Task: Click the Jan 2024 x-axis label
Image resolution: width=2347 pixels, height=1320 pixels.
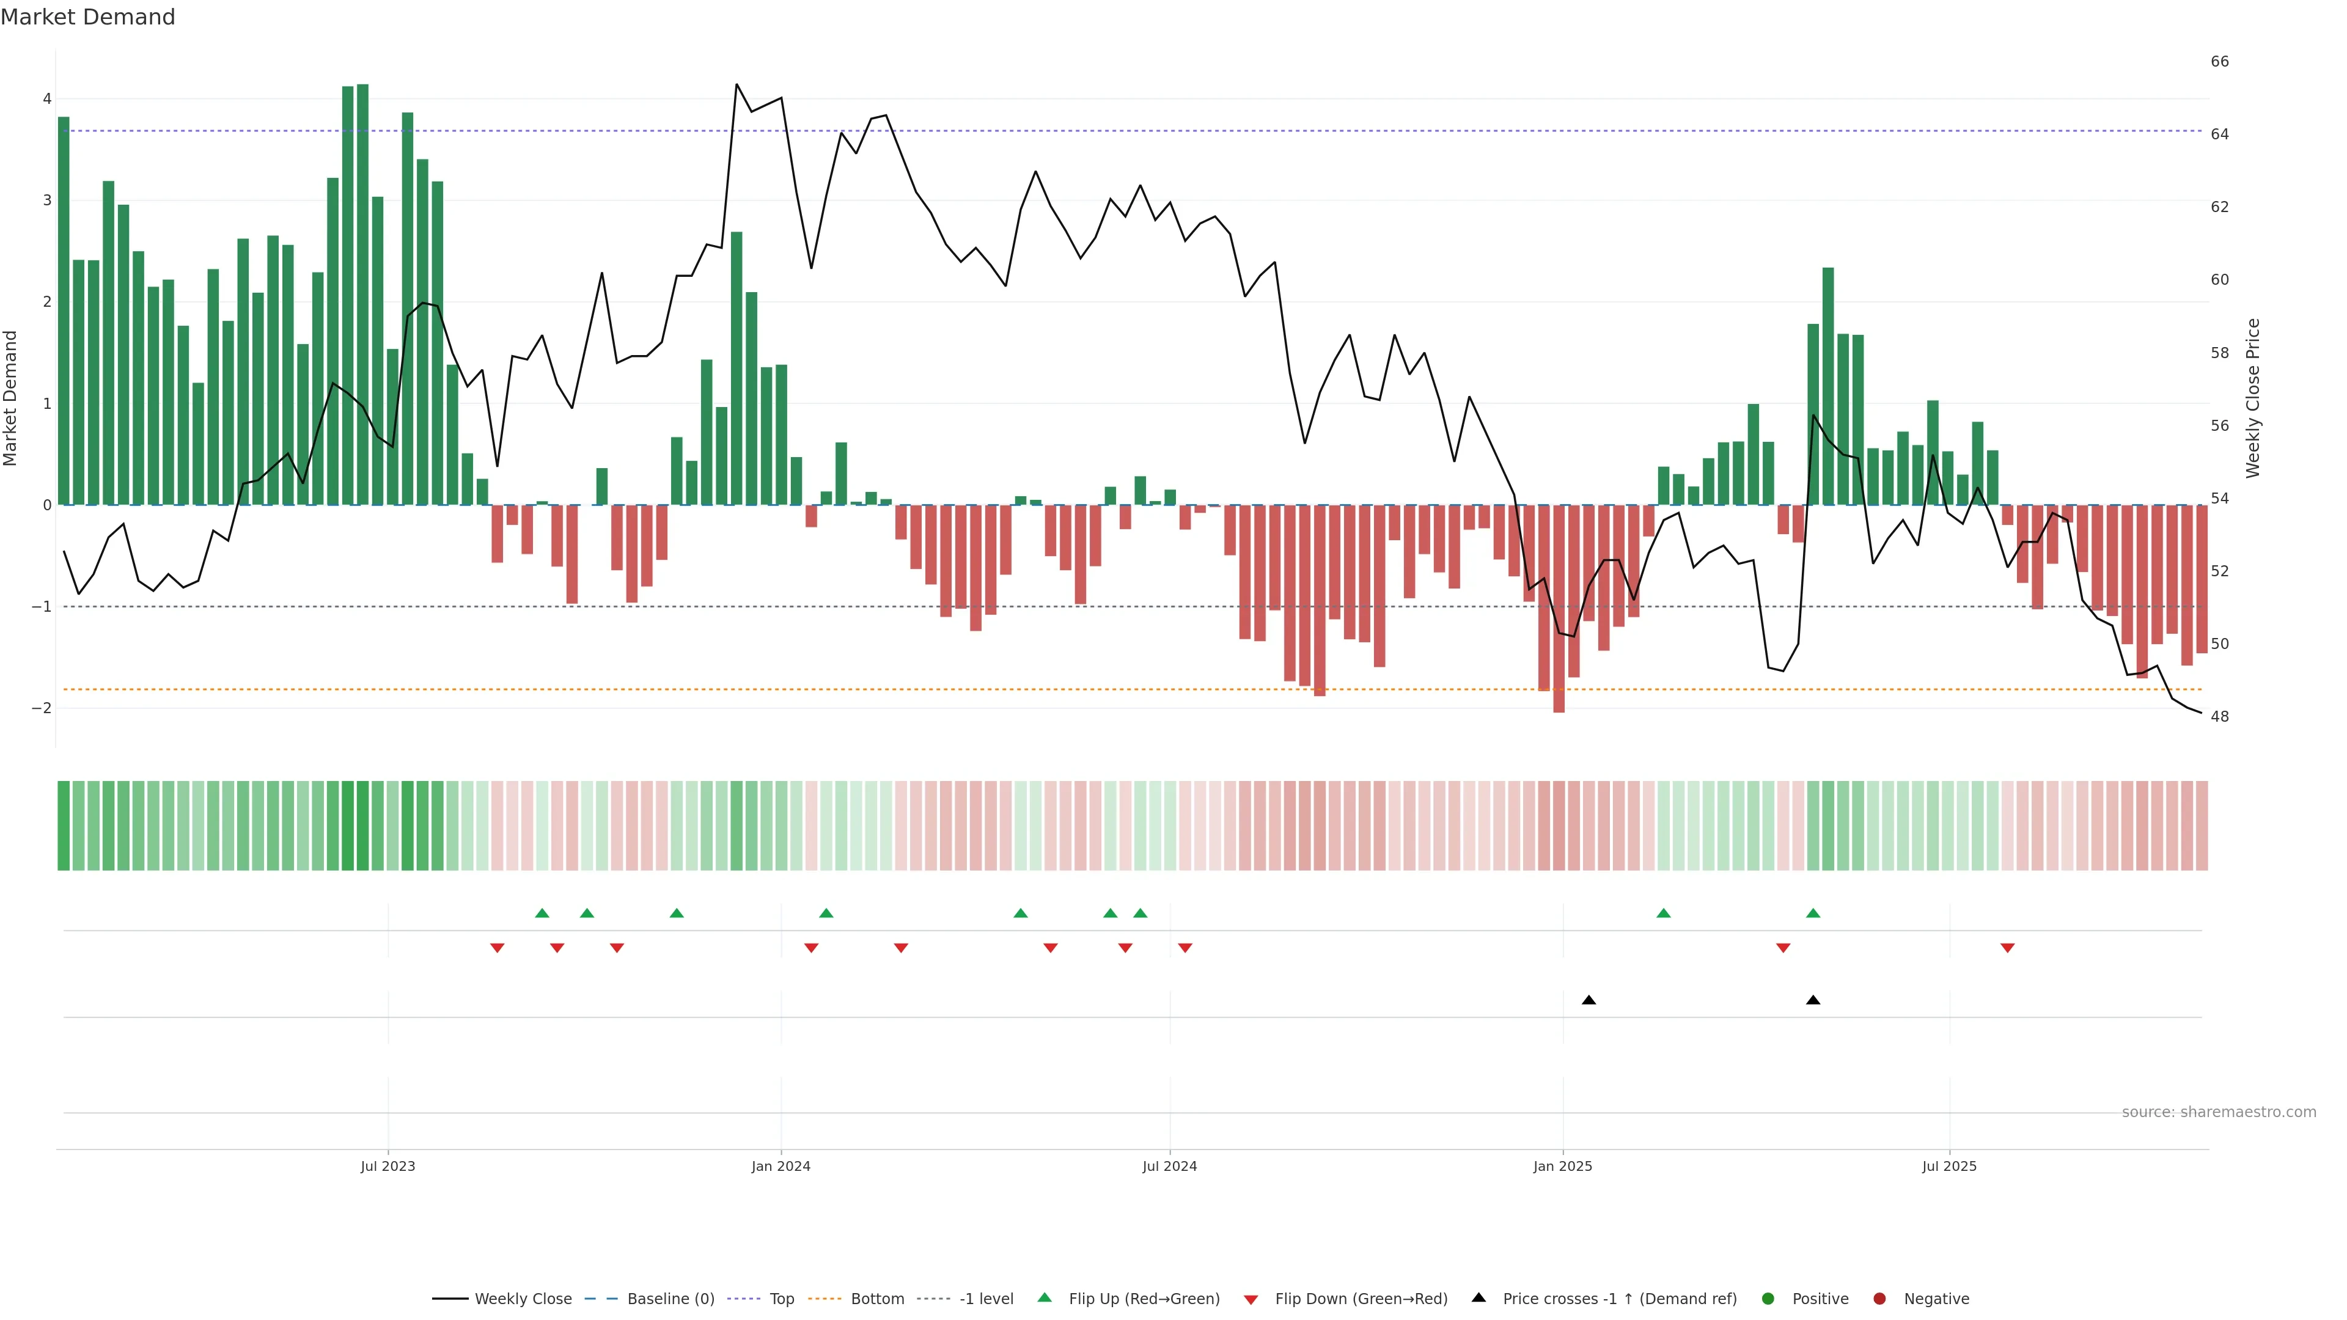Action: pos(781,1166)
